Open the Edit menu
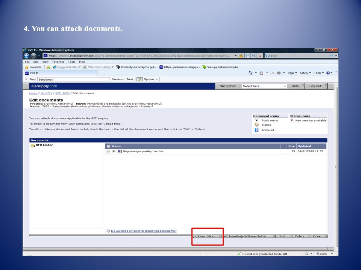The height and width of the screenshot is (270, 361). click(x=36, y=62)
